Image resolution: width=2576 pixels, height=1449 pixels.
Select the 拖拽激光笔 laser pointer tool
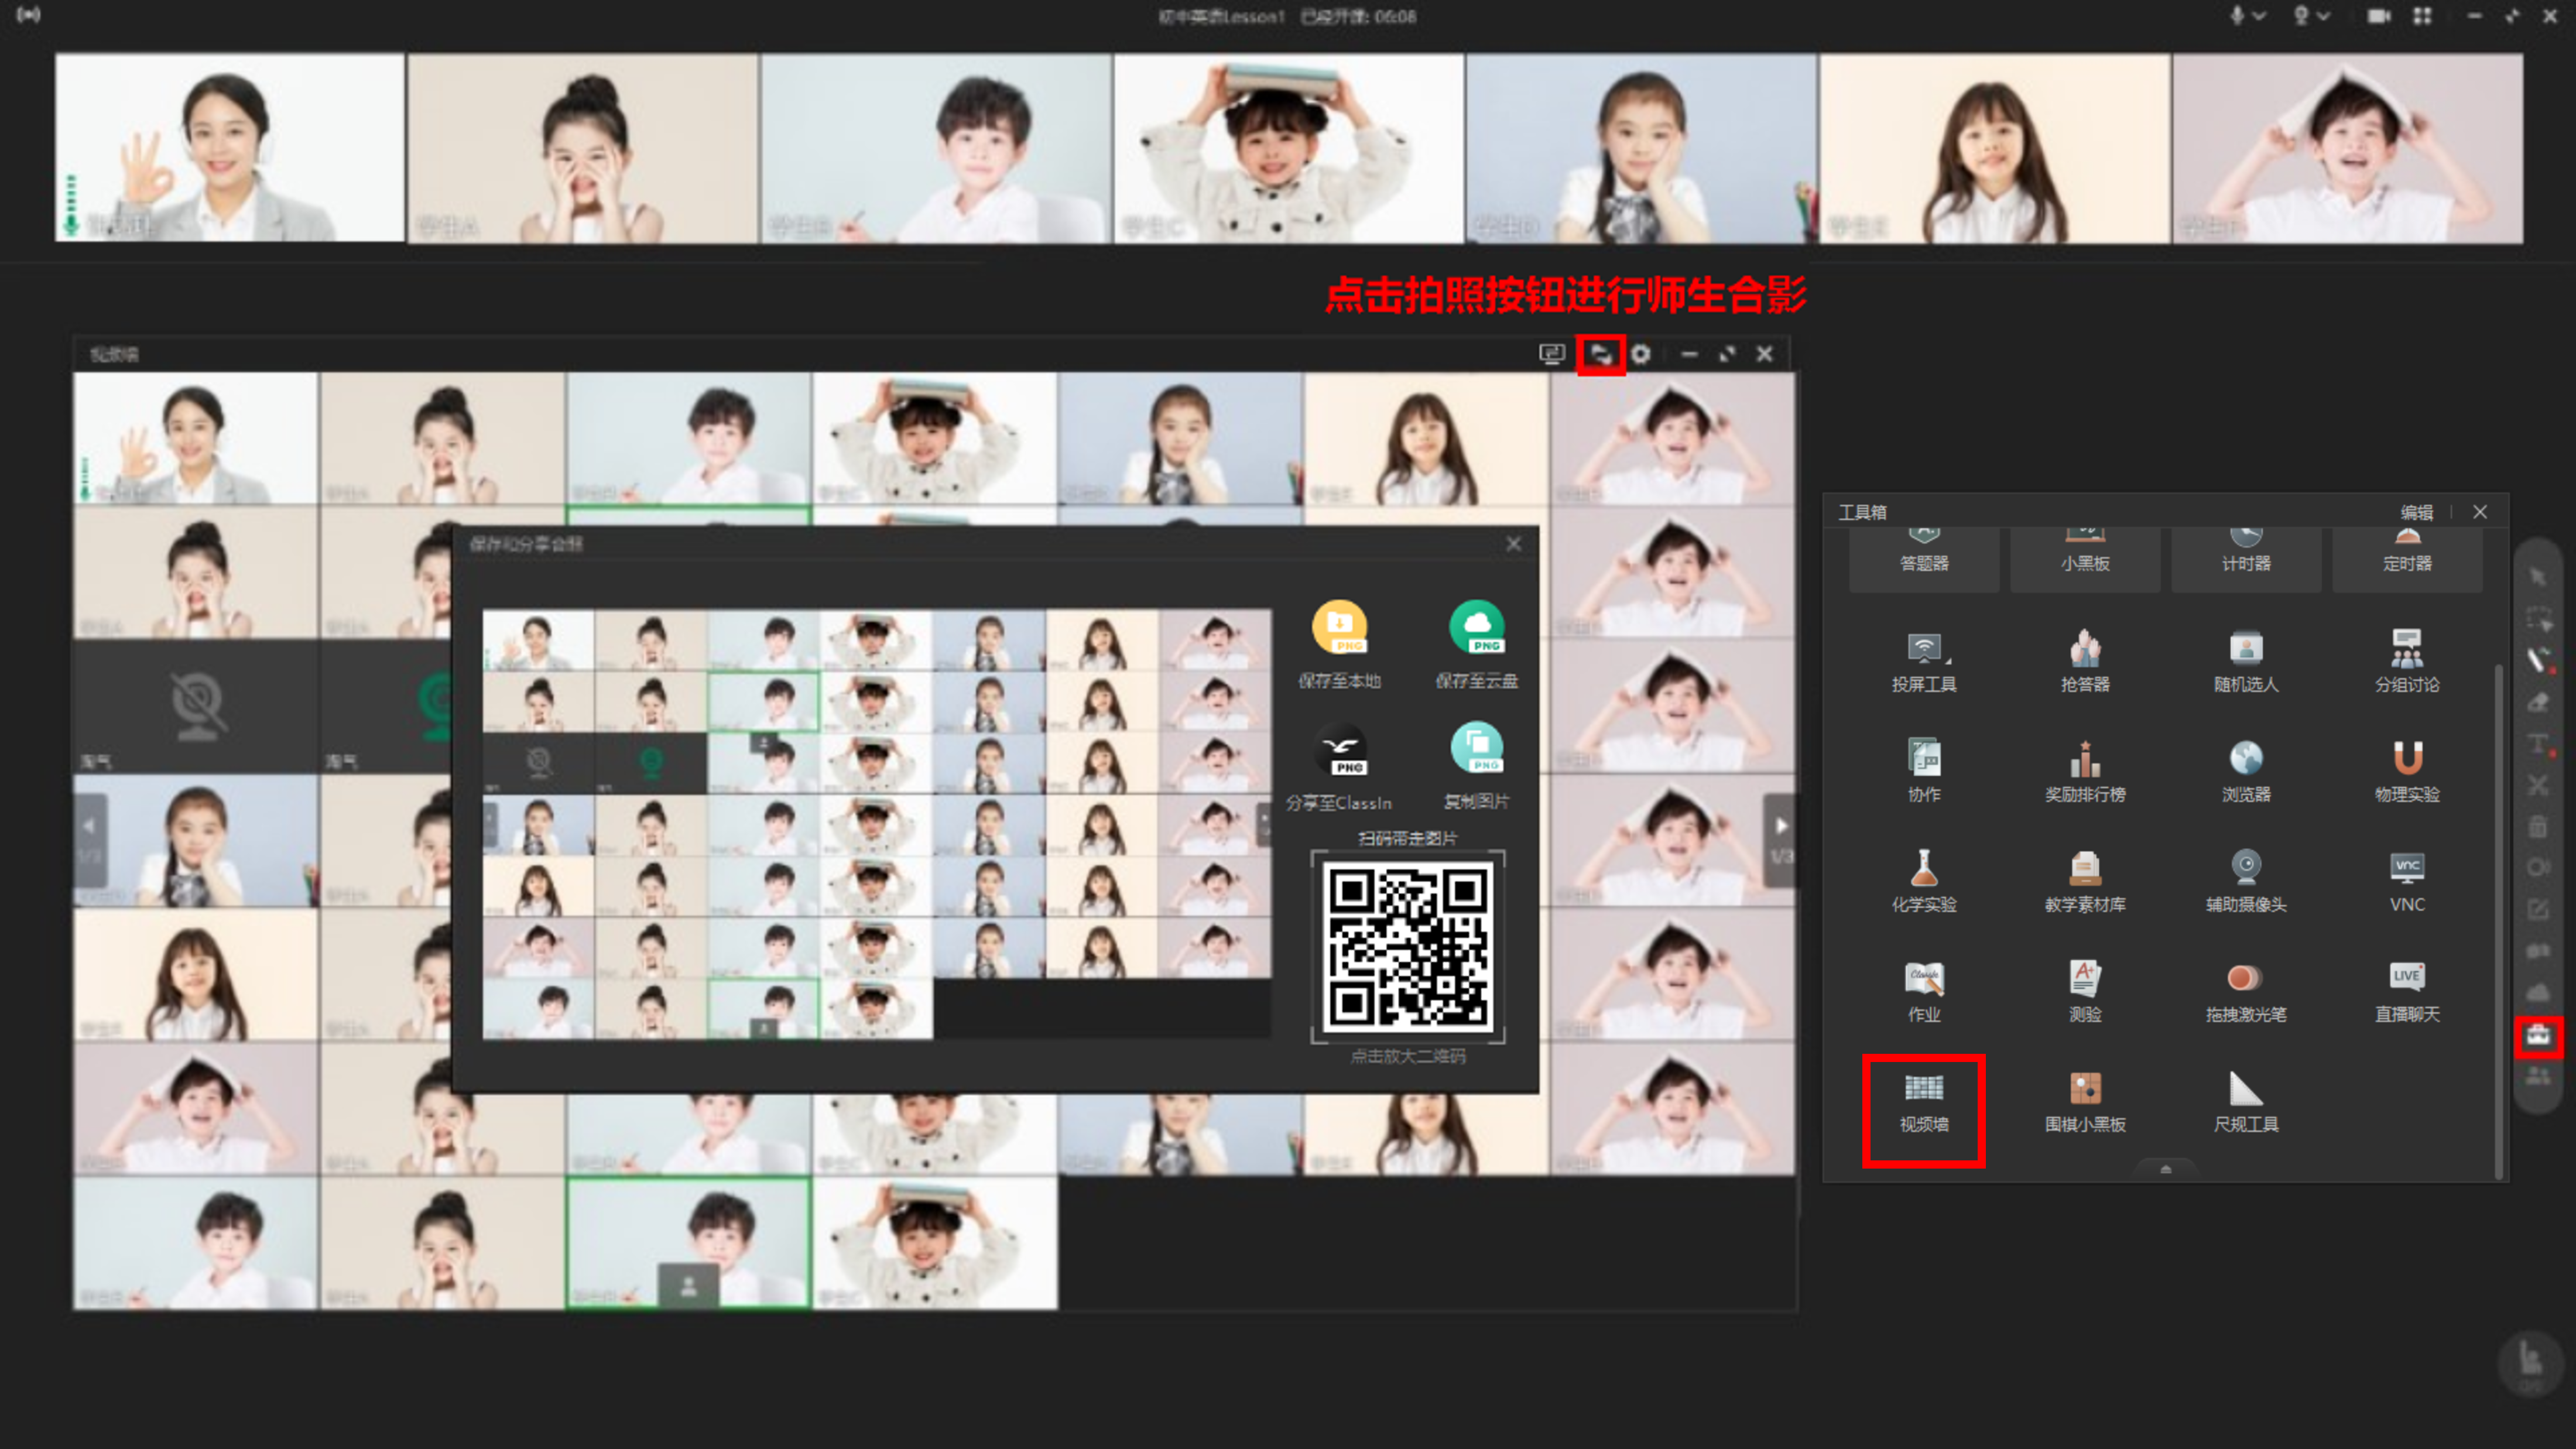click(2245, 992)
